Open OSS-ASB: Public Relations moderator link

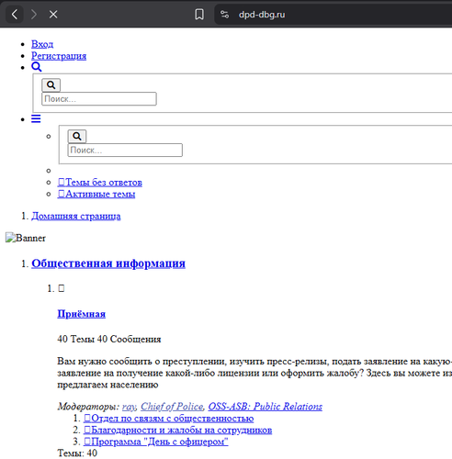[266, 407]
